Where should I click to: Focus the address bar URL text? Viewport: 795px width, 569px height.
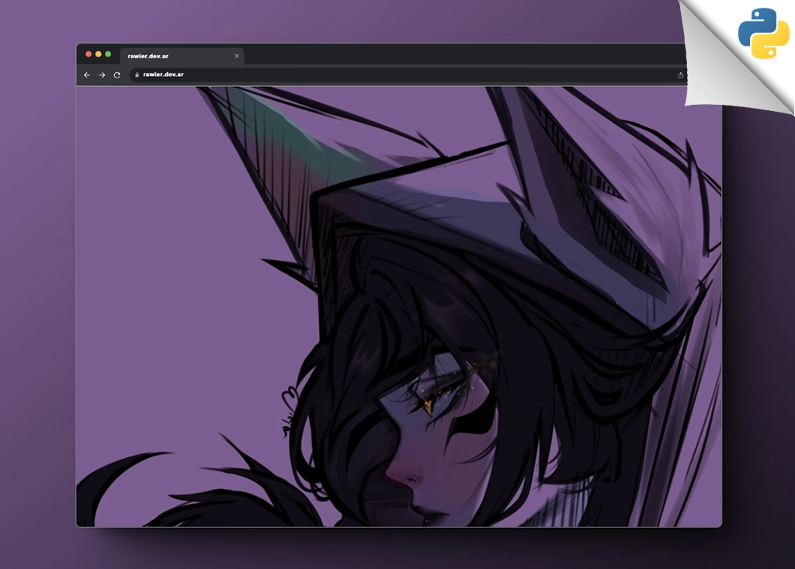(163, 75)
